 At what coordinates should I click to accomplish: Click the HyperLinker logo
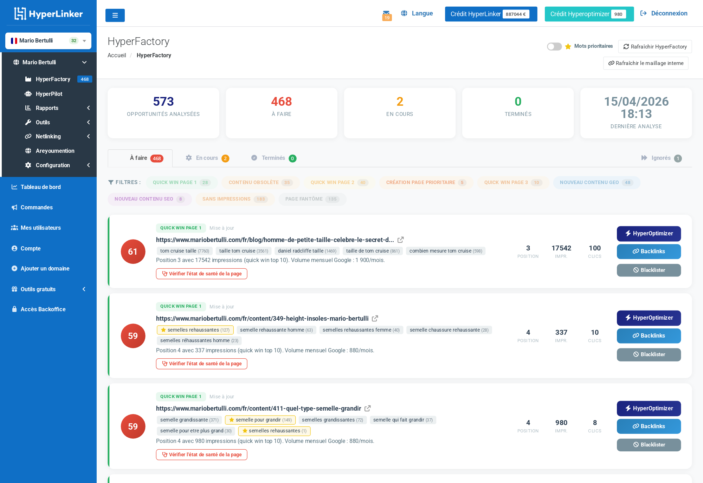coord(49,14)
